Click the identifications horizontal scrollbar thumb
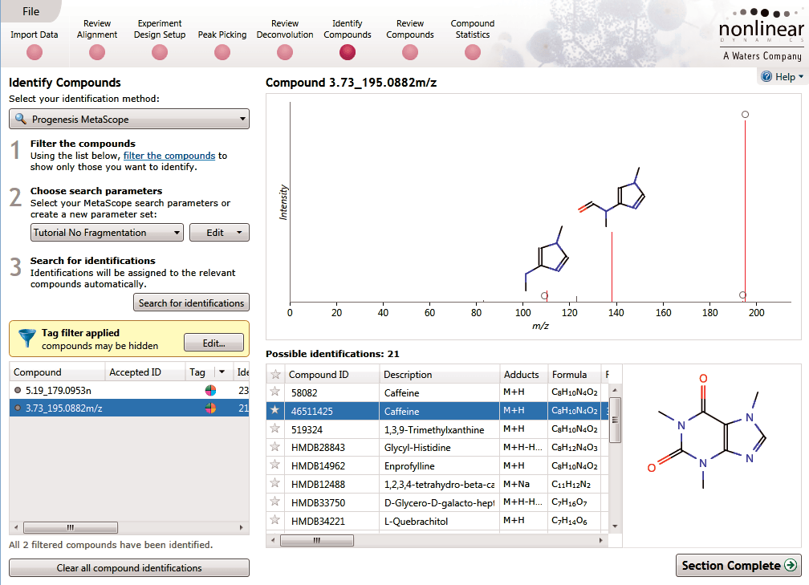Screen dimensions: 809x585 tap(317, 540)
